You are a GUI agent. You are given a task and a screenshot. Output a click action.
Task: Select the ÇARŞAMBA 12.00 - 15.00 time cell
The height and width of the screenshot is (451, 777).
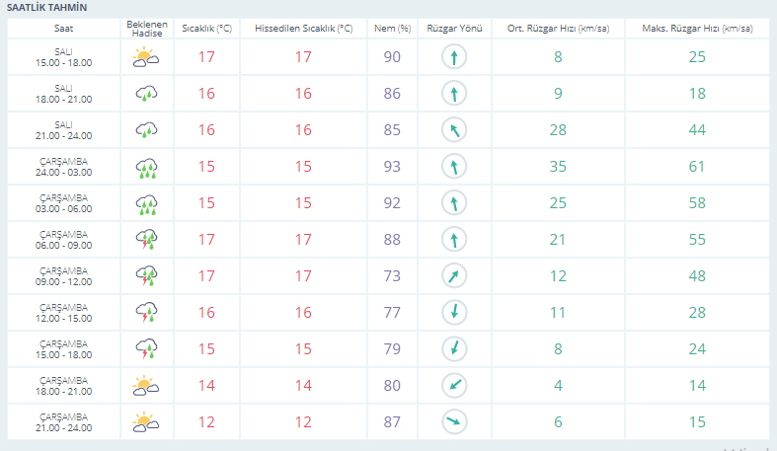coord(63,313)
